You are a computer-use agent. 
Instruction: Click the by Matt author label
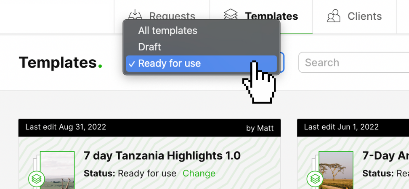(x=260, y=128)
